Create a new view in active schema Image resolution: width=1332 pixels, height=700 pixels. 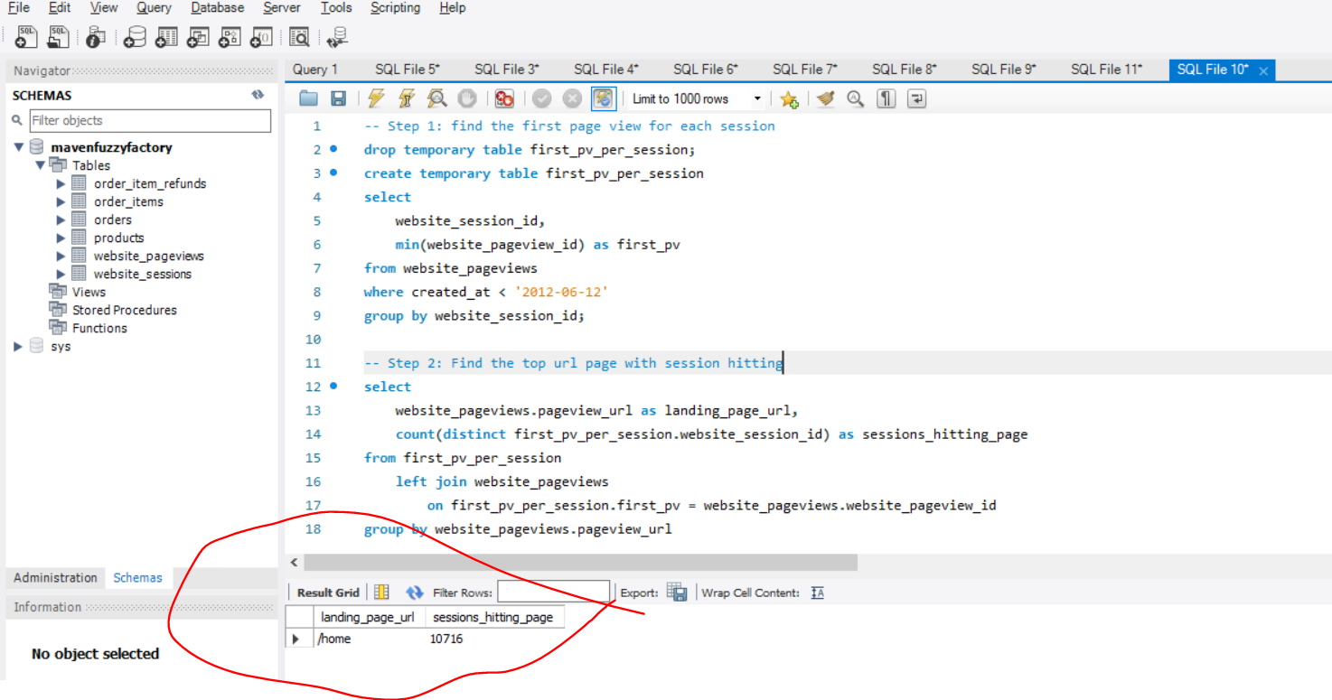tap(198, 37)
